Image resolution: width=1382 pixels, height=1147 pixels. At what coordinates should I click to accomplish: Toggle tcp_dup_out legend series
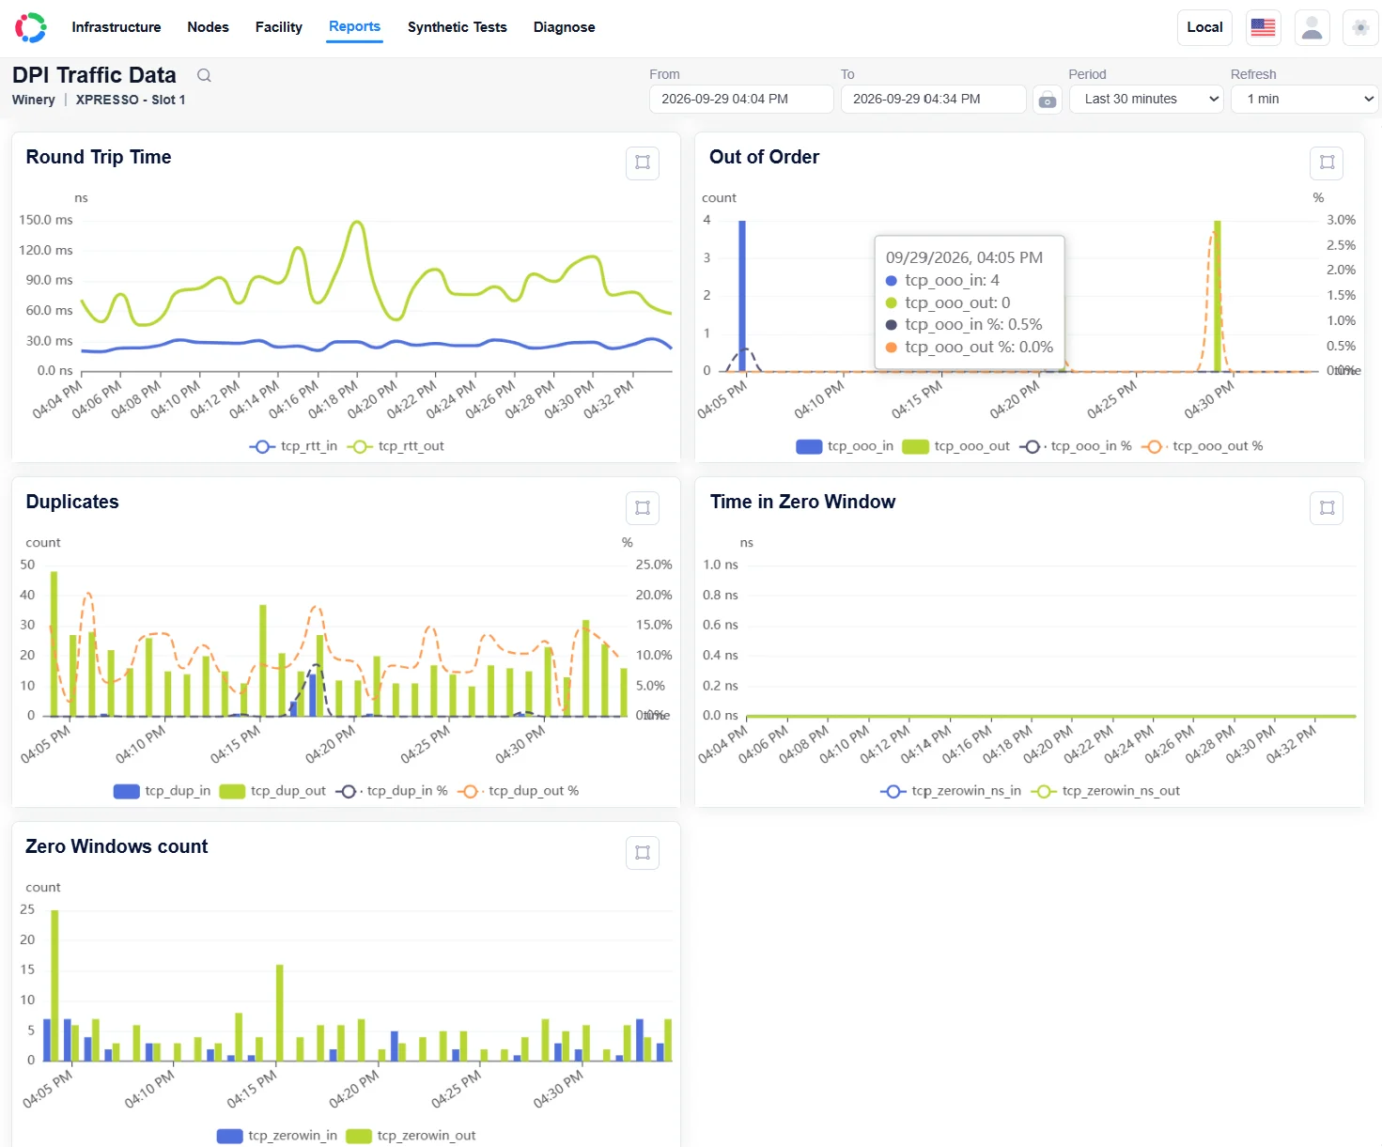coord(272,791)
